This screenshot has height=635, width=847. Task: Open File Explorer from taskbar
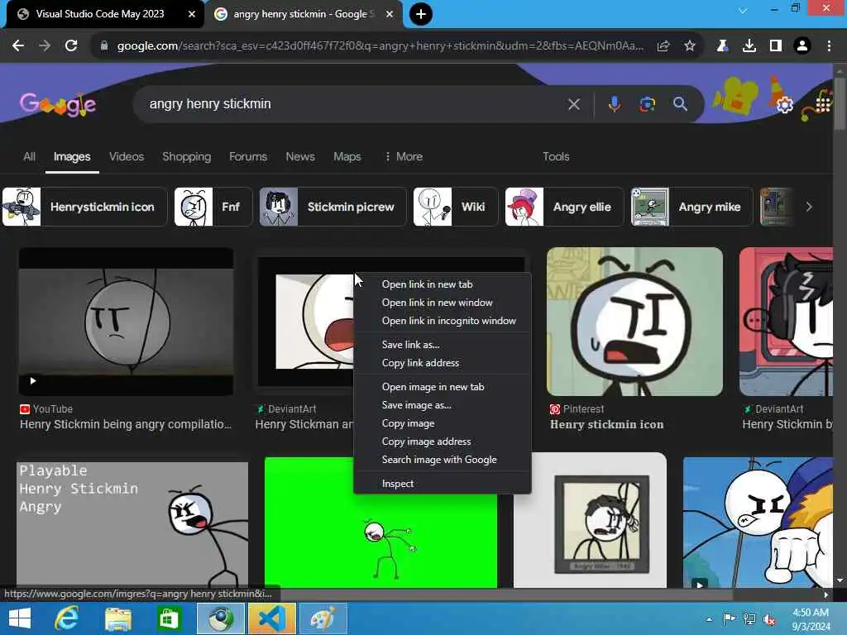coord(117,618)
